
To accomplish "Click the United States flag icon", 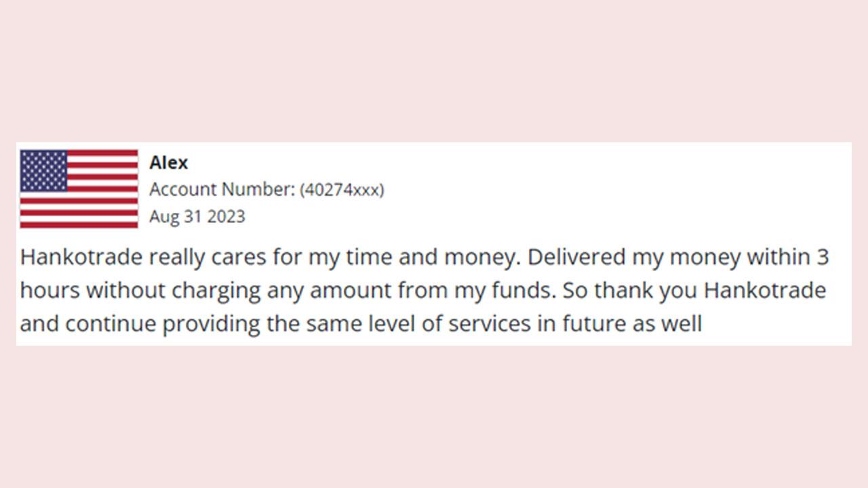I will click(x=79, y=188).
